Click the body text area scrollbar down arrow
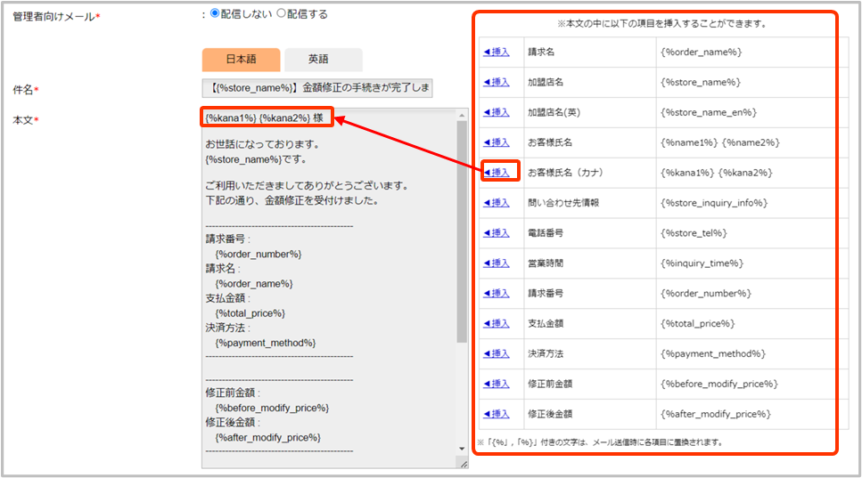The image size is (862, 478). (462, 448)
